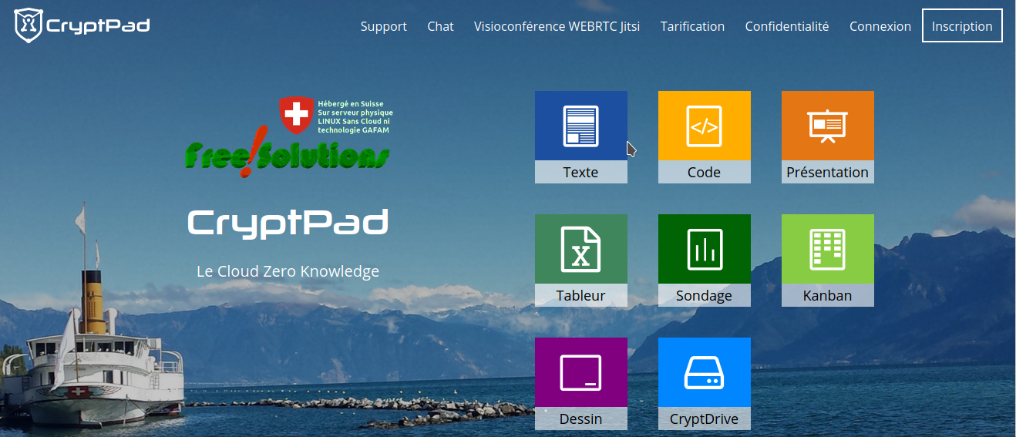Screen dimensions: 1016x437
Task: Click the Code tile label
Action: 704,172
